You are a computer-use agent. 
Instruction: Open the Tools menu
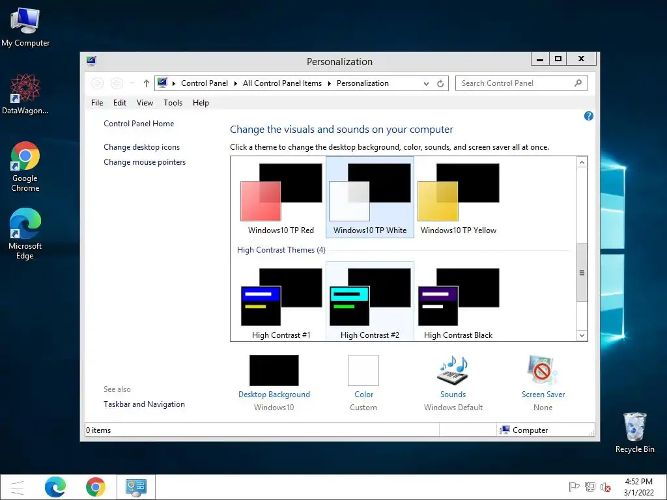click(173, 103)
